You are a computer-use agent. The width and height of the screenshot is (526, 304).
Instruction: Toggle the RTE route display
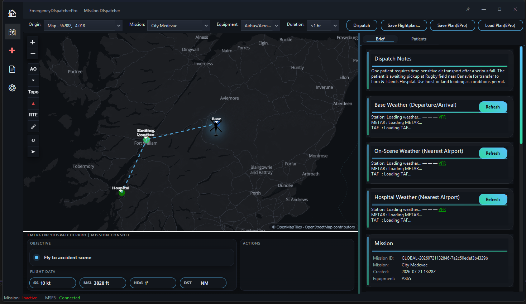tap(33, 115)
